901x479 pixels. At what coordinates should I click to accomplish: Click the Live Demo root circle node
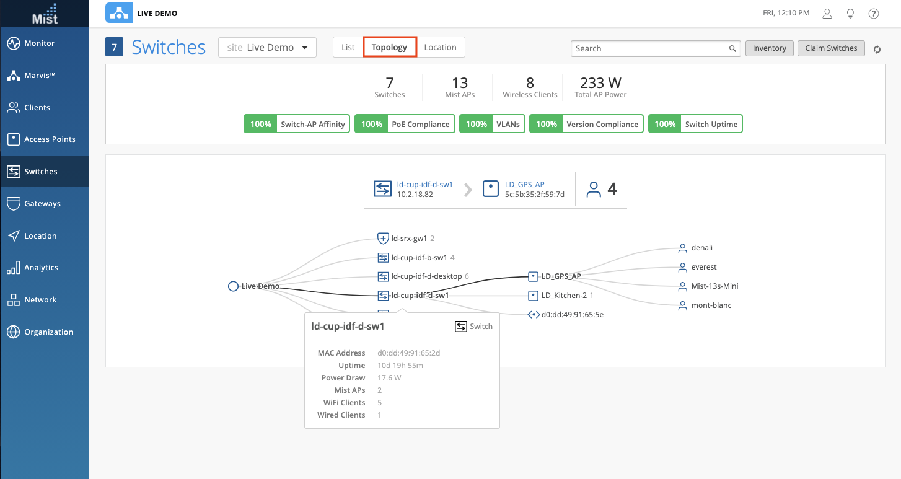[233, 286]
